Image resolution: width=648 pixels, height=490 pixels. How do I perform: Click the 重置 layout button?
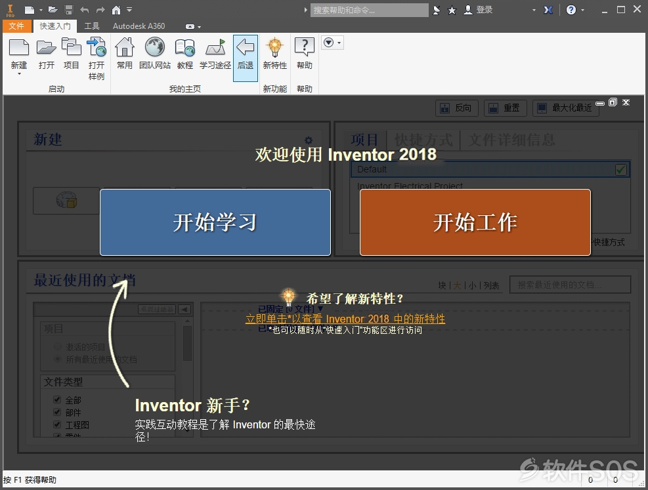(505, 108)
